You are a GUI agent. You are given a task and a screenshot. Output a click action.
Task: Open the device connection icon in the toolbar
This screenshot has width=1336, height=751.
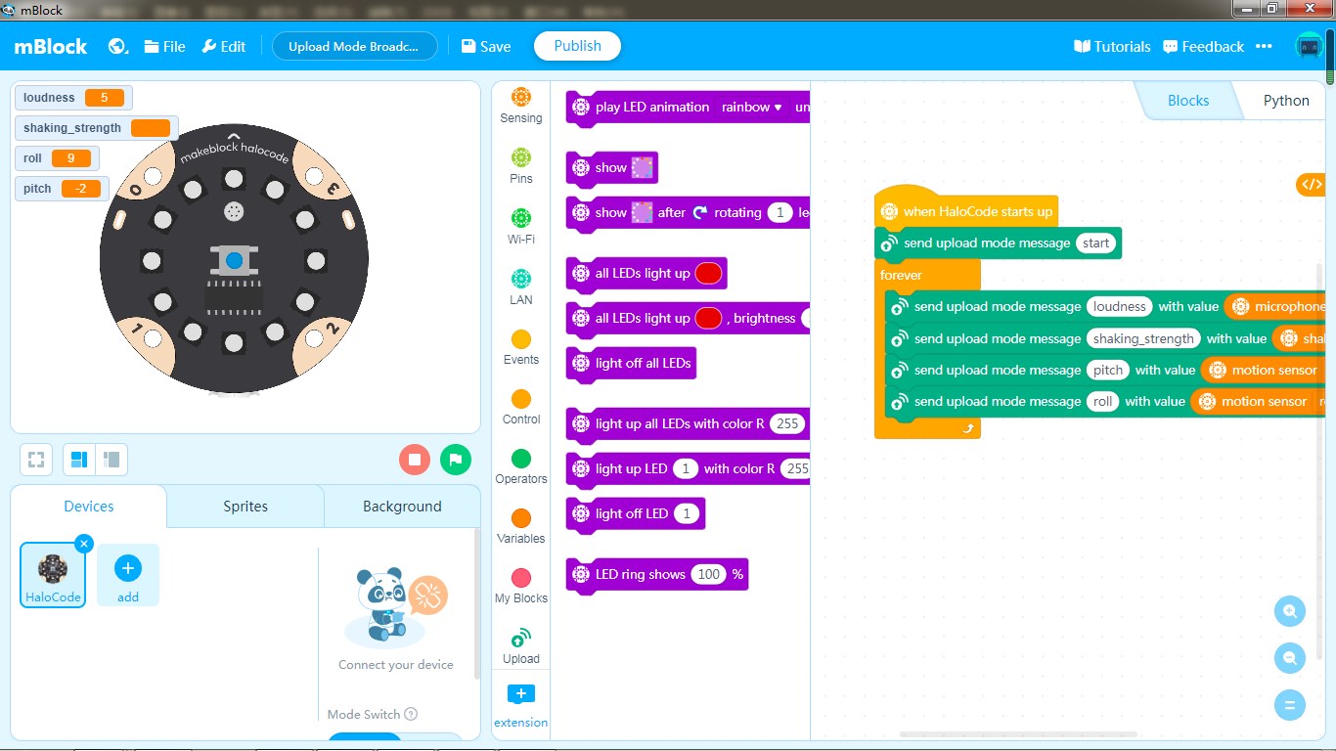(x=1309, y=45)
